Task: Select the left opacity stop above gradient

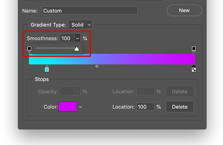Action: [29, 49]
